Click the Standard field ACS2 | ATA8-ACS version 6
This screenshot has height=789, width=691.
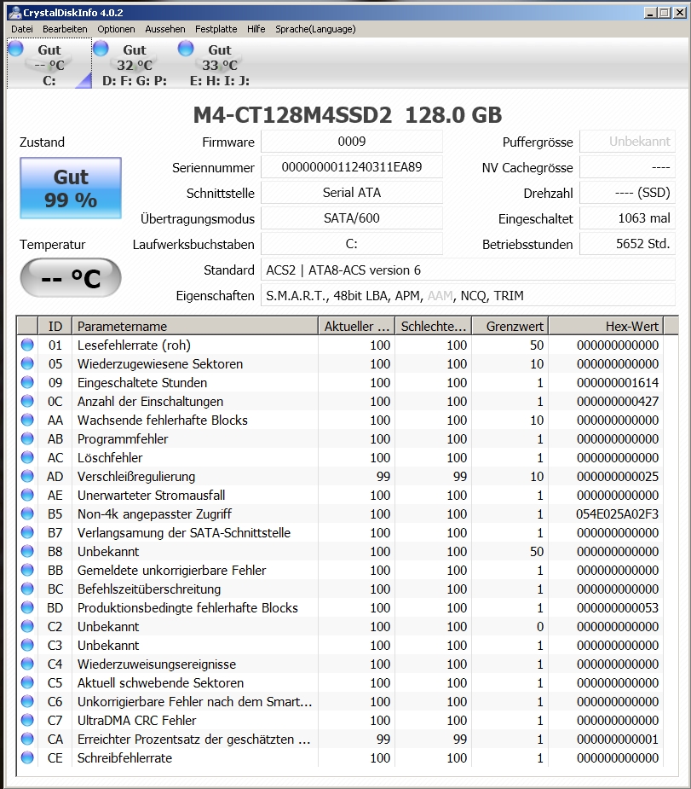point(468,270)
